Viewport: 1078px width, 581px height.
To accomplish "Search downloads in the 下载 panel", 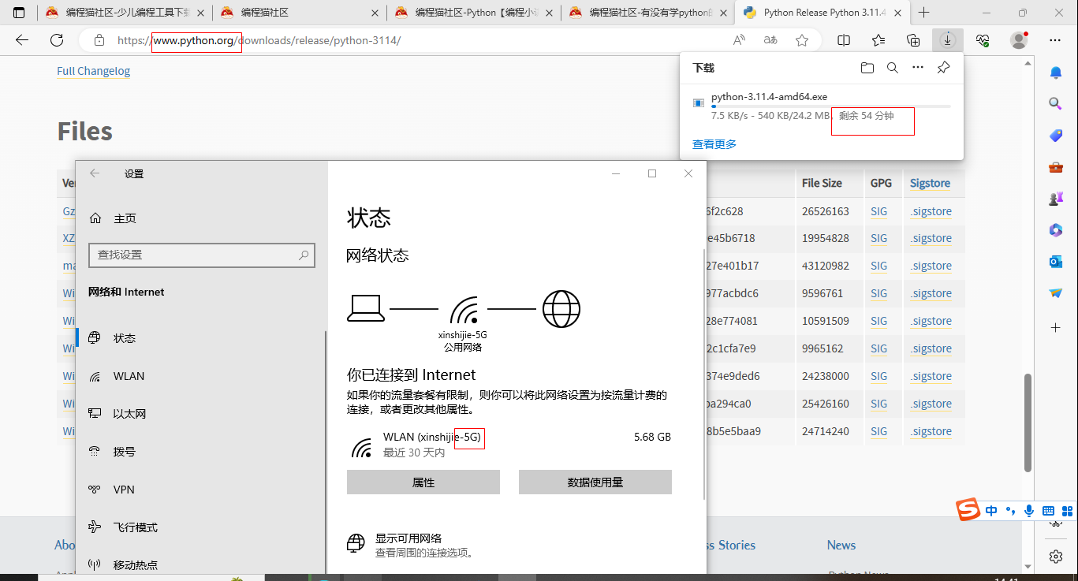I will [893, 68].
